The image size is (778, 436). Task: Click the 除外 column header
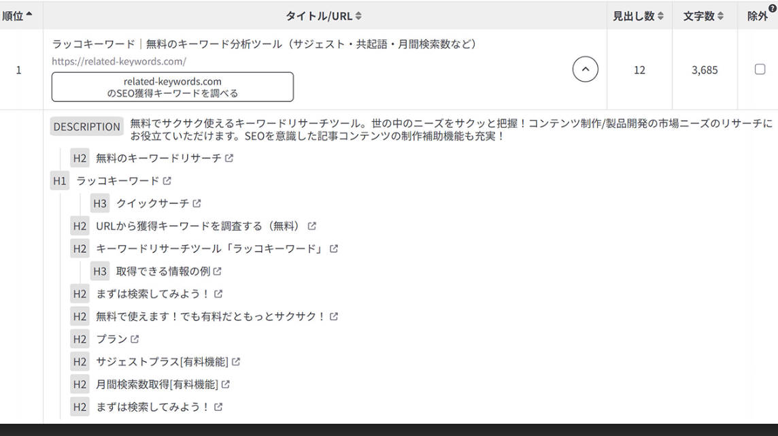tap(757, 16)
